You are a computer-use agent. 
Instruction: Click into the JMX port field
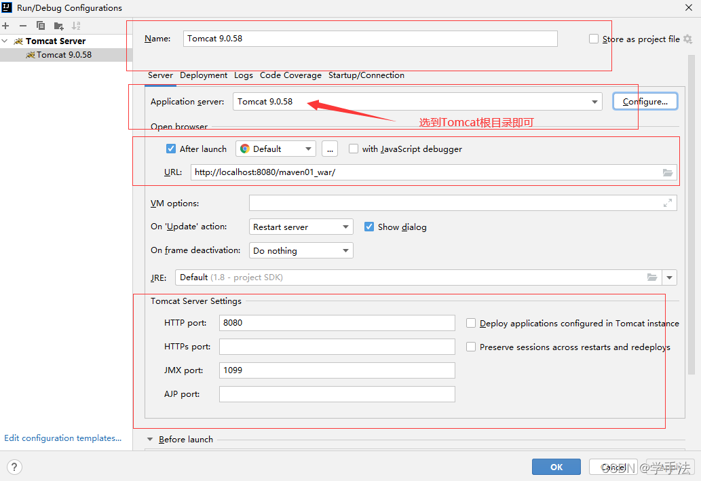point(337,370)
